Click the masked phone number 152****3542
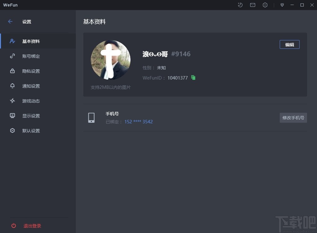Viewport: 317px width, 233px height. coord(139,121)
